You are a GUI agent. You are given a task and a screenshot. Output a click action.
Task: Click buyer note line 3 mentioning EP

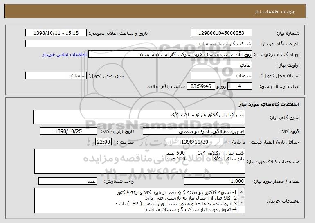coord(176,204)
